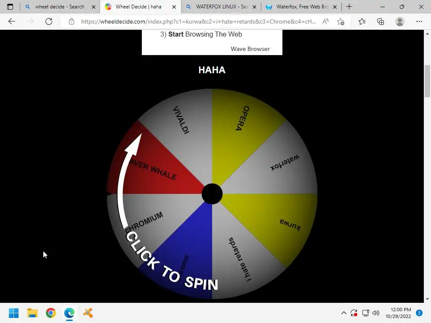This screenshot has height=323, width=431.
Task: Click the page vertical scrollbar thumb
Action: click(427, 81)
